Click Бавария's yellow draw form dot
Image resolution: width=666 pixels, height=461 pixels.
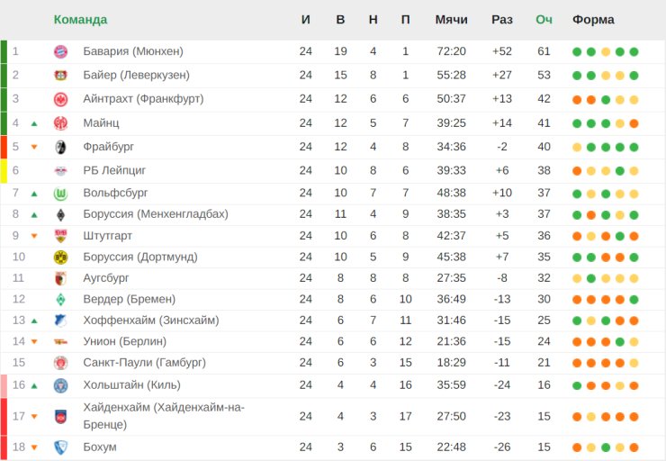pyautogui.click(x=606, y=52)
